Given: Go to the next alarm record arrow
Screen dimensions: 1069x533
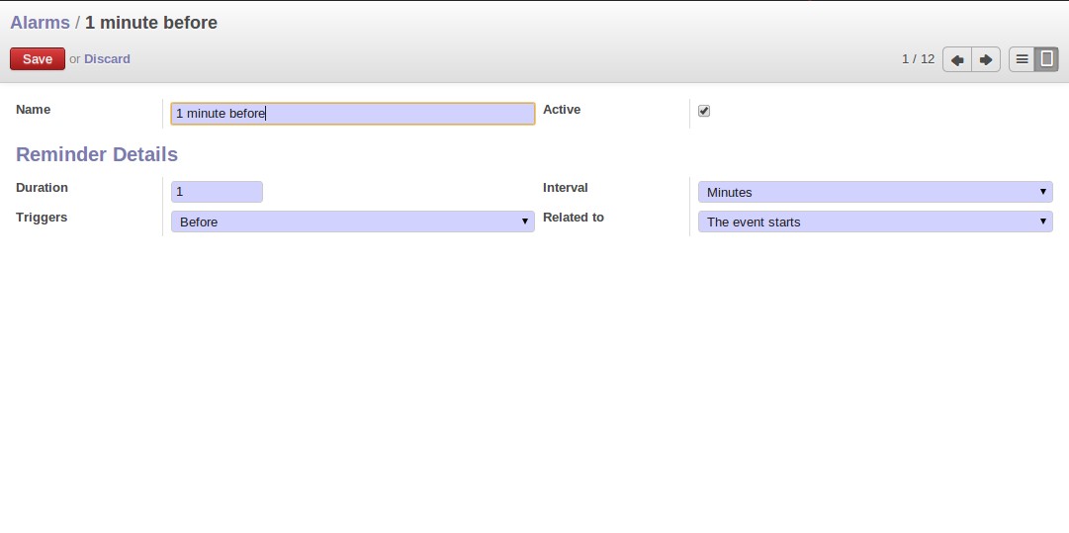Looking at the screenshot, I should pyautogui.click(x=986, y=60).
